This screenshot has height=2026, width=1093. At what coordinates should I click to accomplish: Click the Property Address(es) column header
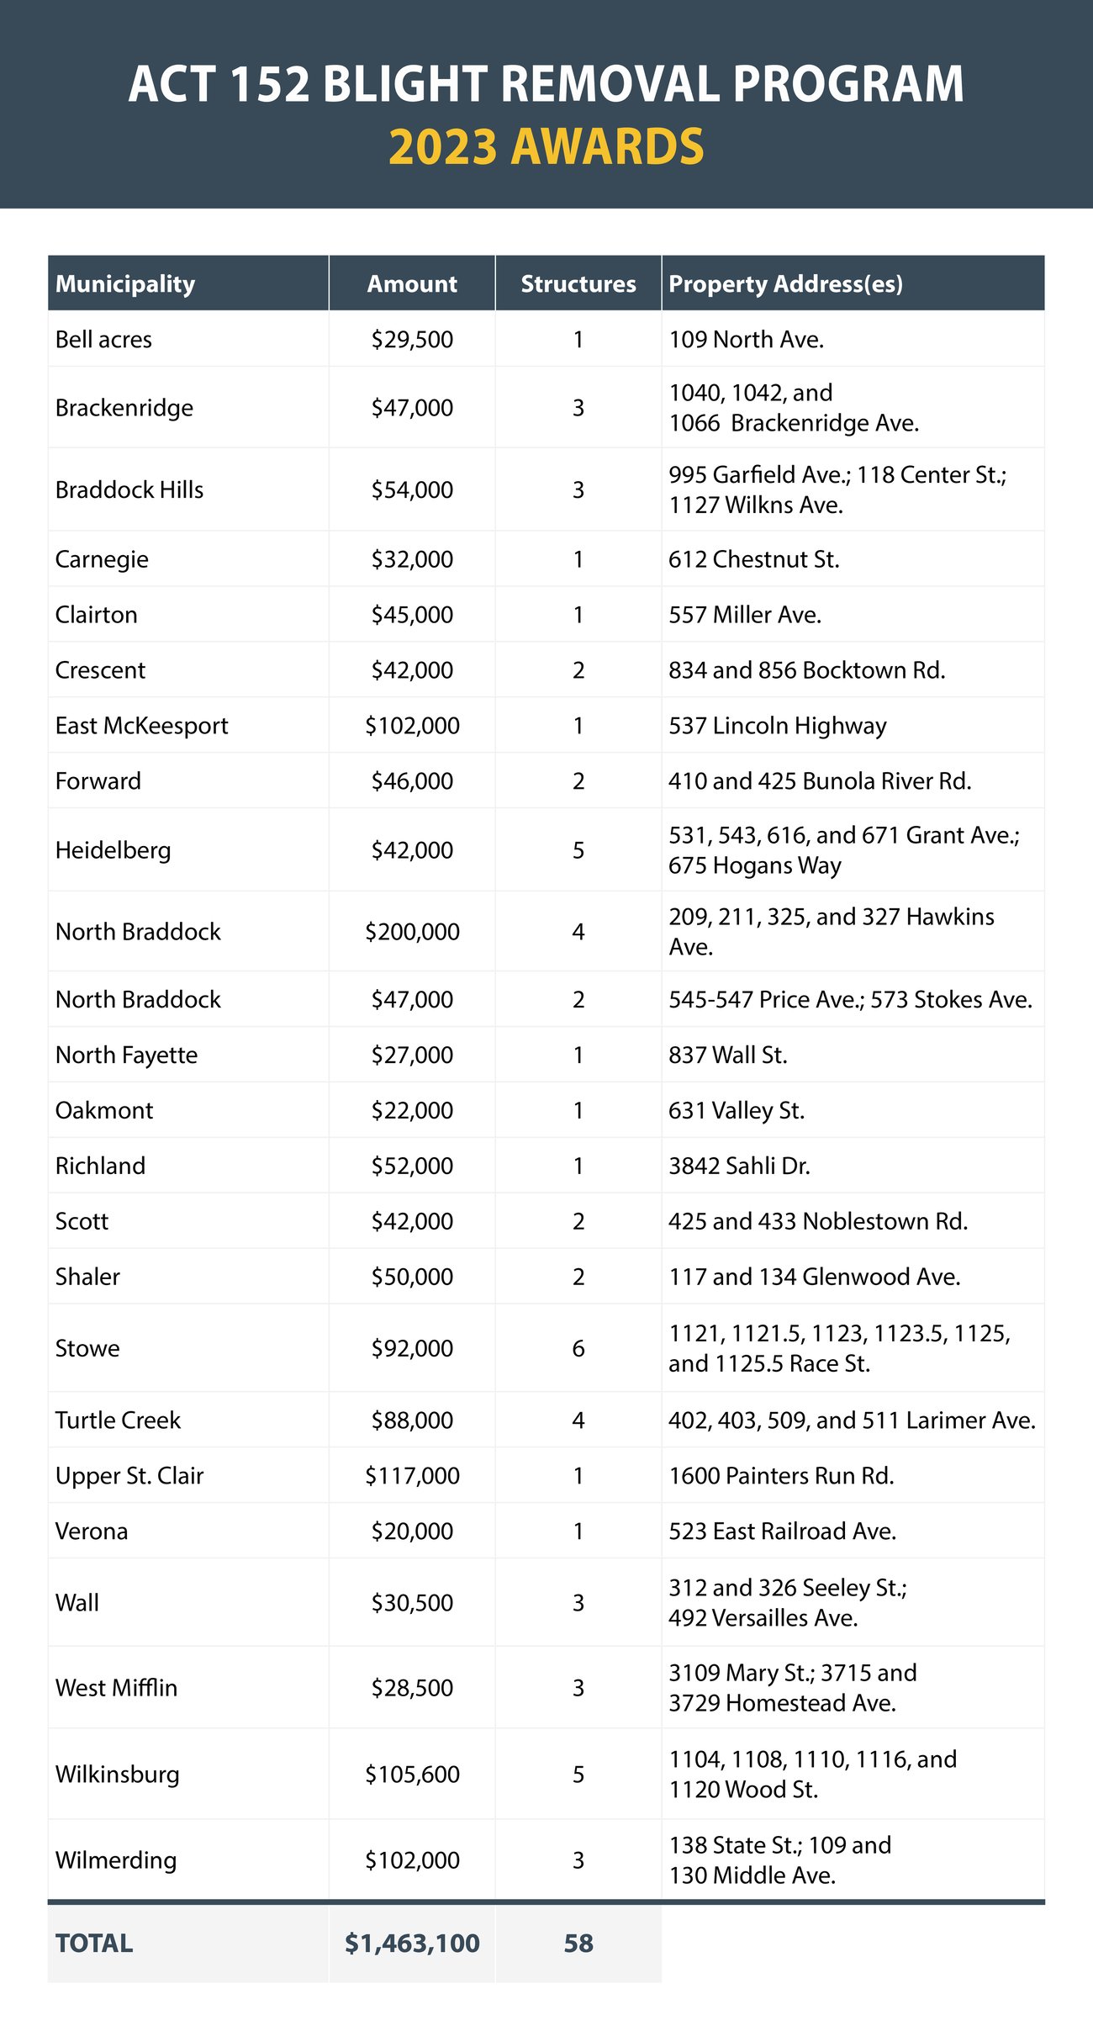[x=785, y=284]
